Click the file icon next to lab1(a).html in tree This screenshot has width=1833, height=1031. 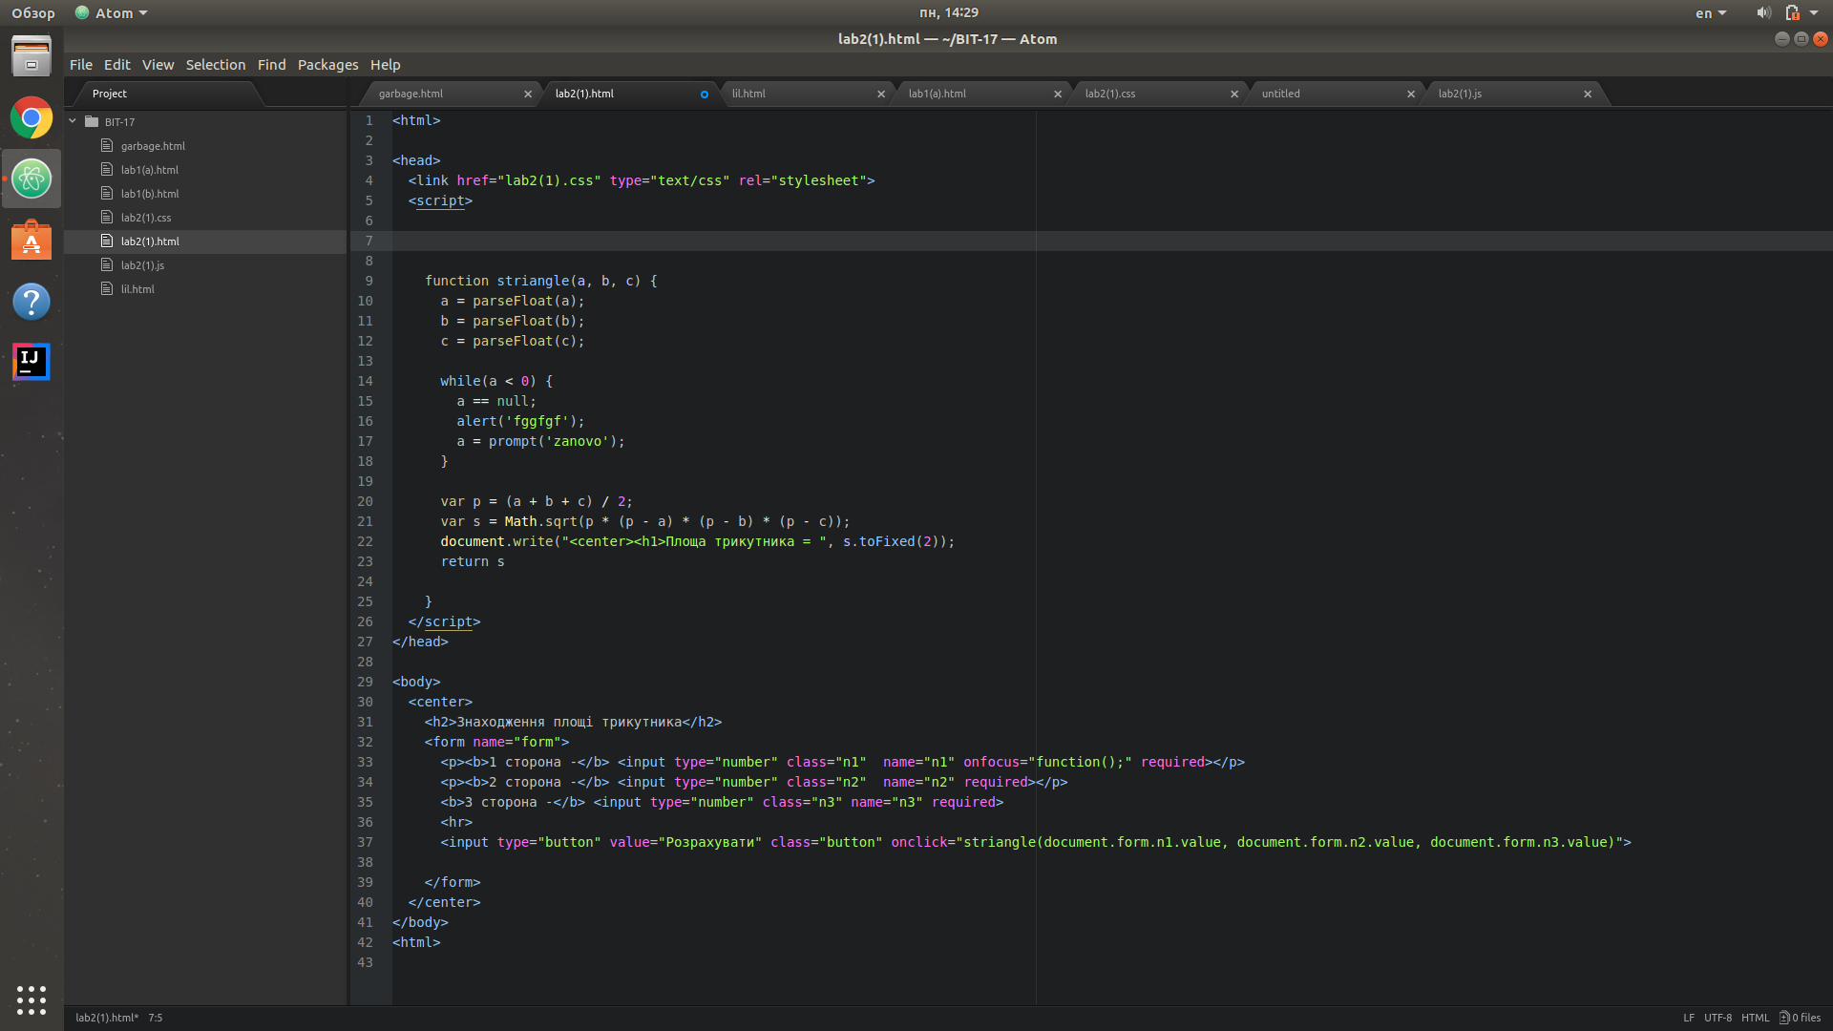[107, 169]
